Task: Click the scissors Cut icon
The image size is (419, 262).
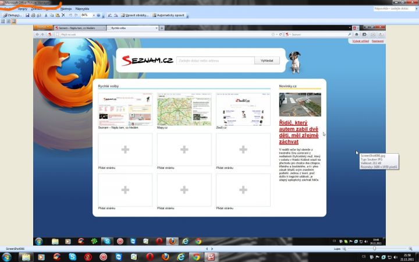Action: (x=46, y=15)
